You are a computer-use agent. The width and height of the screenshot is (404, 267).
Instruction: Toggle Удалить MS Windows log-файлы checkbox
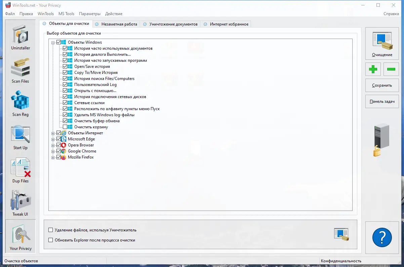pyautogui.click(x=65, y=115)
